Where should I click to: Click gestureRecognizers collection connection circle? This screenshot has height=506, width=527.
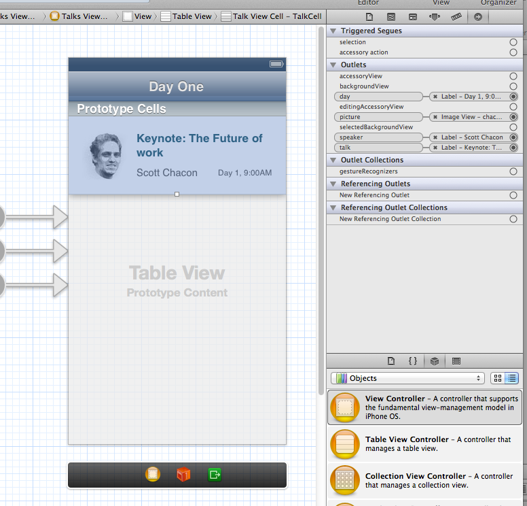[x=513, y=171]
